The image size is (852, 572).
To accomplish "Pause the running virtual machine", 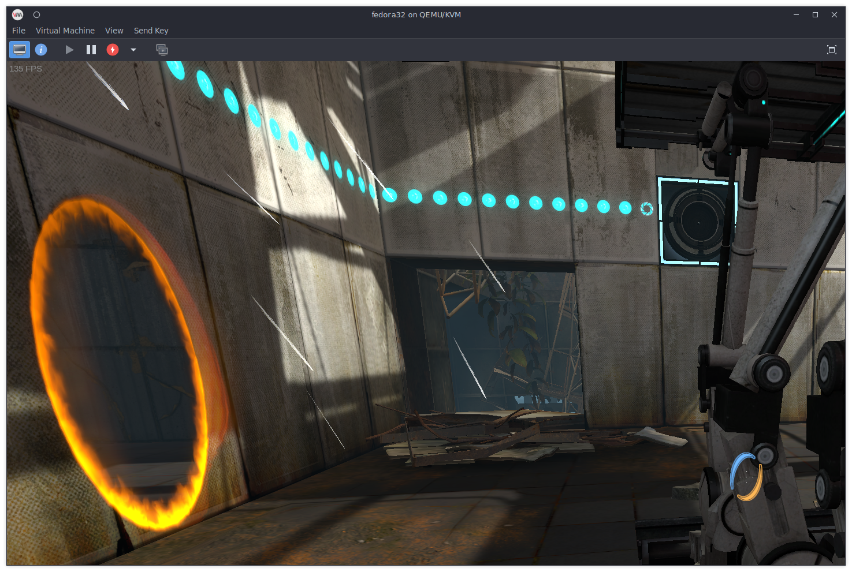I will (x=91, y=50).
